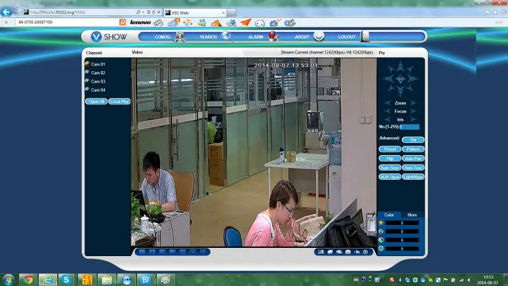Adjust the hue slider at bottom

(402, 249)
